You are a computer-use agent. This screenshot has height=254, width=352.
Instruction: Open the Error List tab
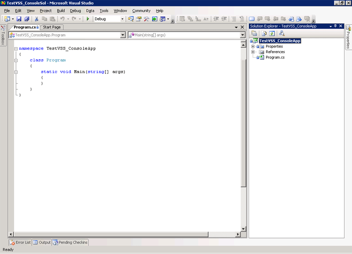point(20,242)
